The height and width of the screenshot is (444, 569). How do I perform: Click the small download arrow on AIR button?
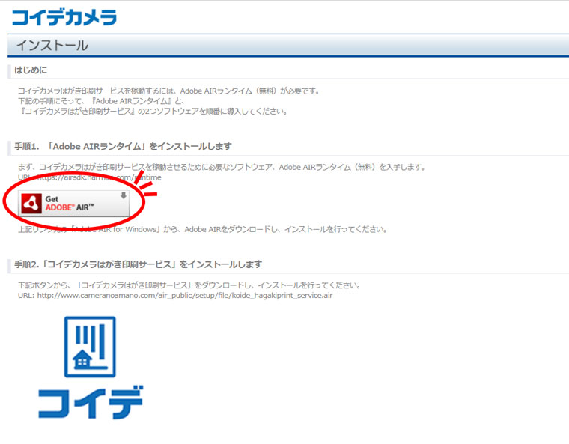[x=124, y=195]
